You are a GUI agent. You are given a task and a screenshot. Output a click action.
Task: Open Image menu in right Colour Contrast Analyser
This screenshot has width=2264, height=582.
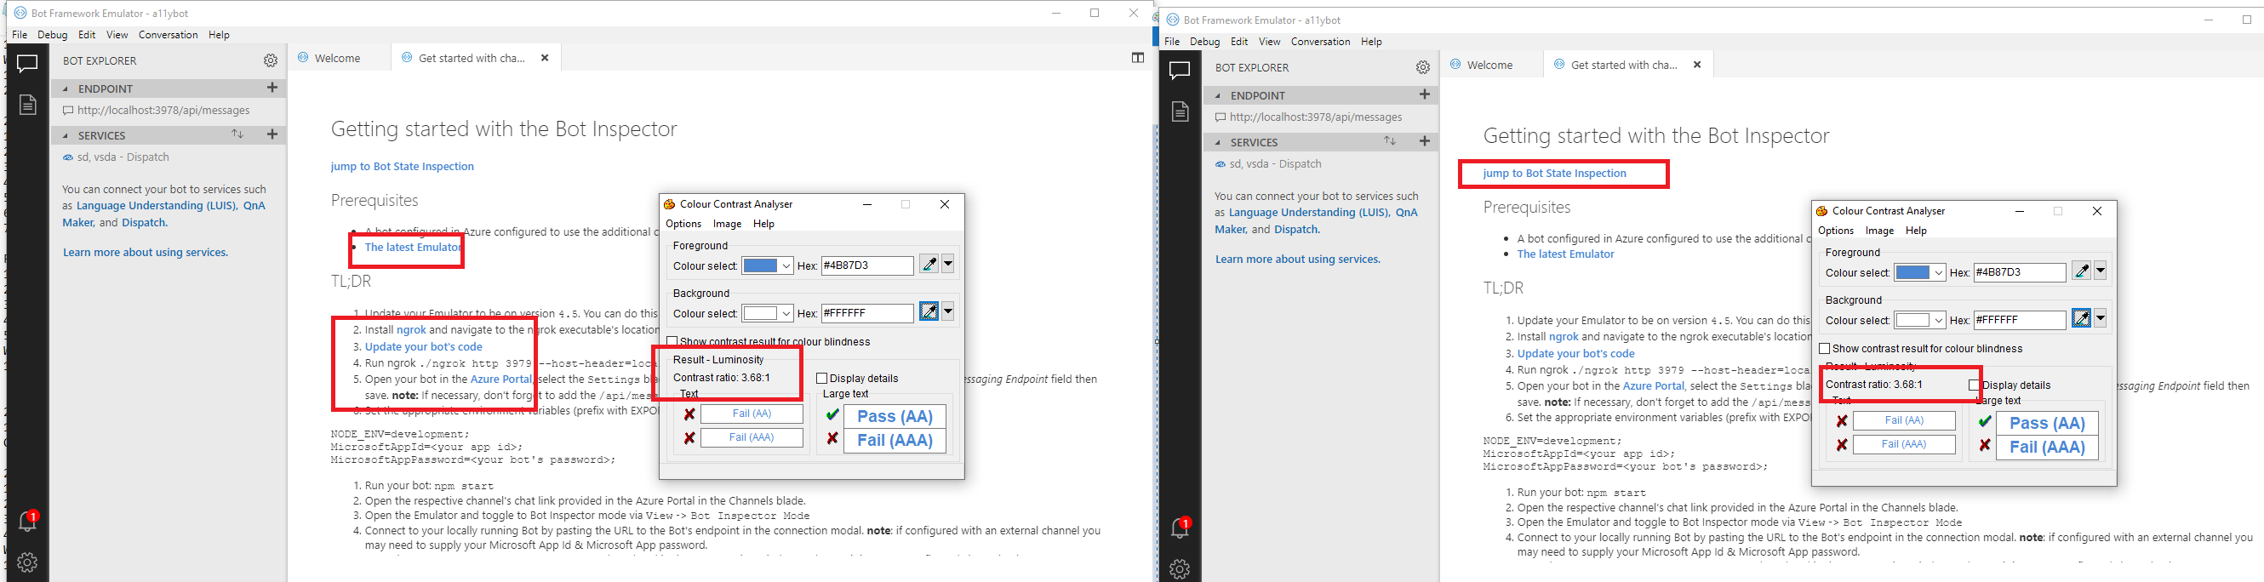[1879, 231]
